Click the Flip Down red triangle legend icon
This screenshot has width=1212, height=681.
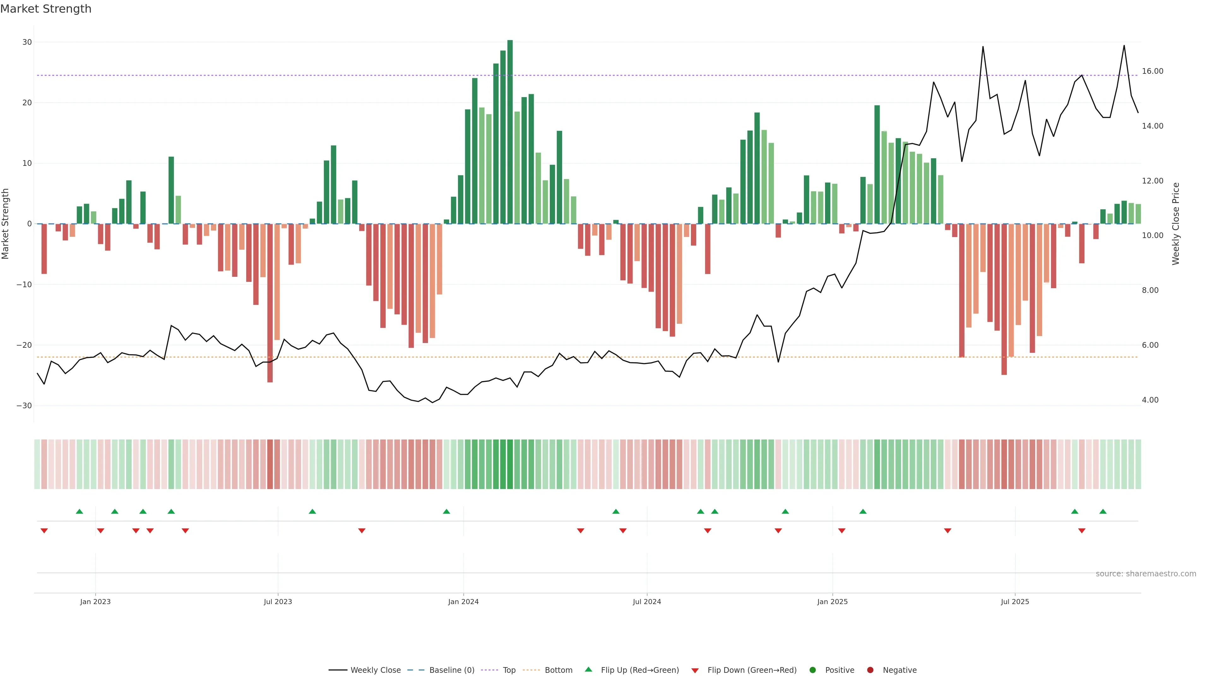click(x=695, y=671)
